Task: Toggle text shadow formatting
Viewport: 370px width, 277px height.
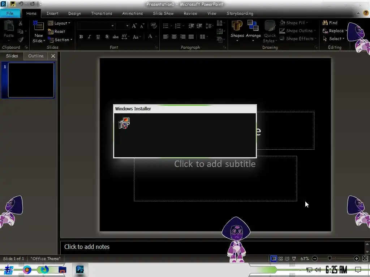Action: pos(107,36)
